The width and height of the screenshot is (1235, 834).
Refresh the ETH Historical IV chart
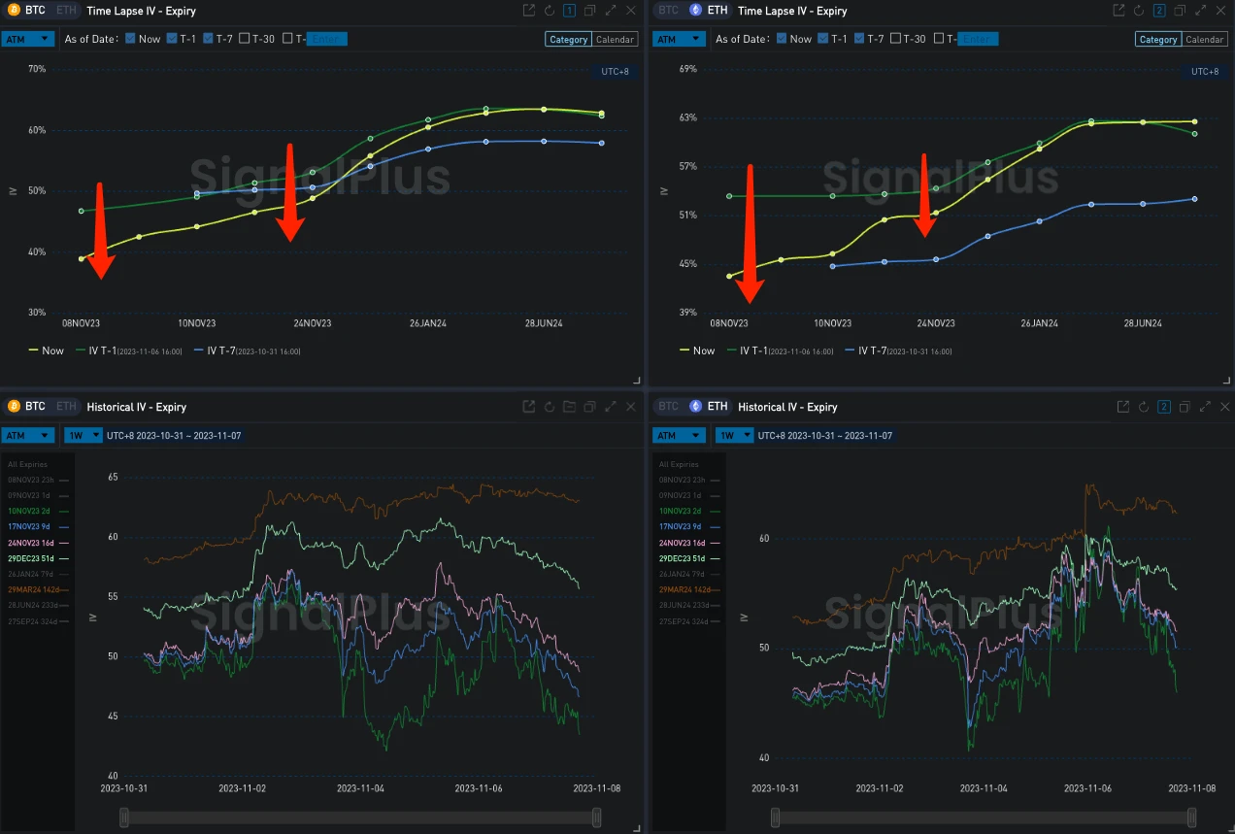tap(1143, 407)
